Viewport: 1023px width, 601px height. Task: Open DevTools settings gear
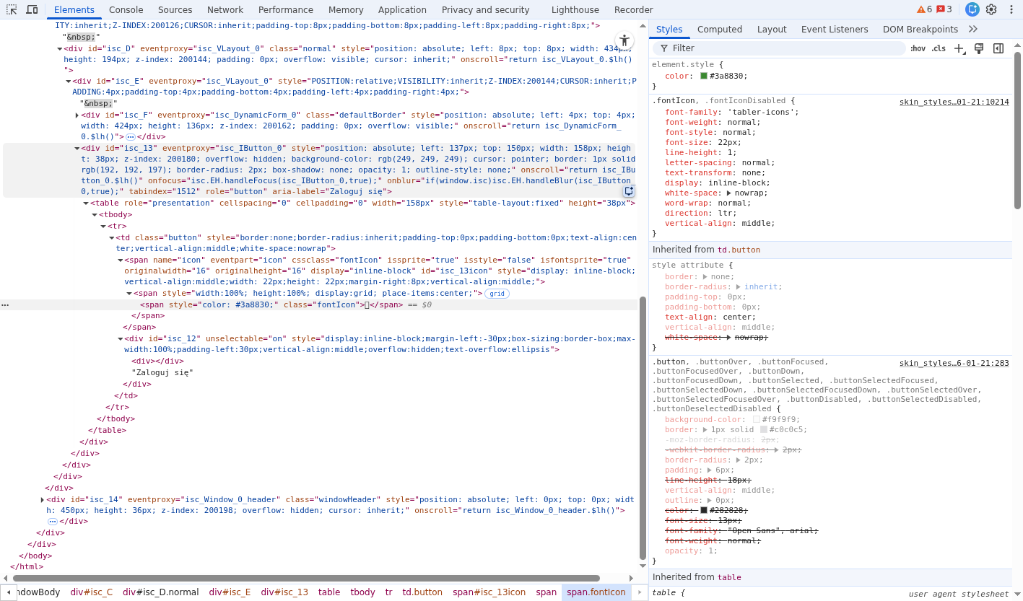991,9
